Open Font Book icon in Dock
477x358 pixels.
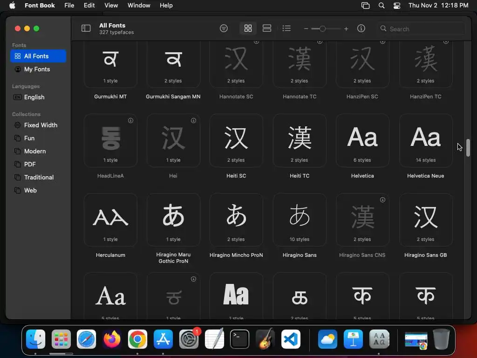point(379,339)
